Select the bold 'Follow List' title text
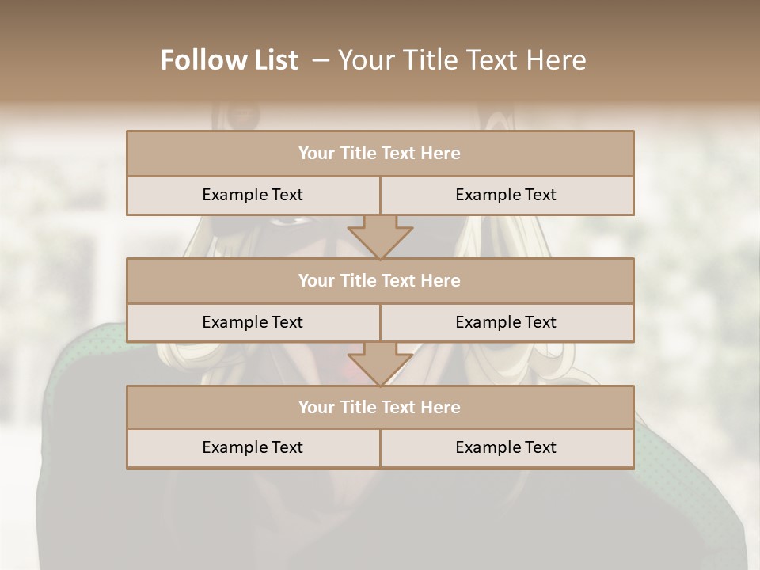Screen dimensions: 760x570 click(x=230, y=60)
